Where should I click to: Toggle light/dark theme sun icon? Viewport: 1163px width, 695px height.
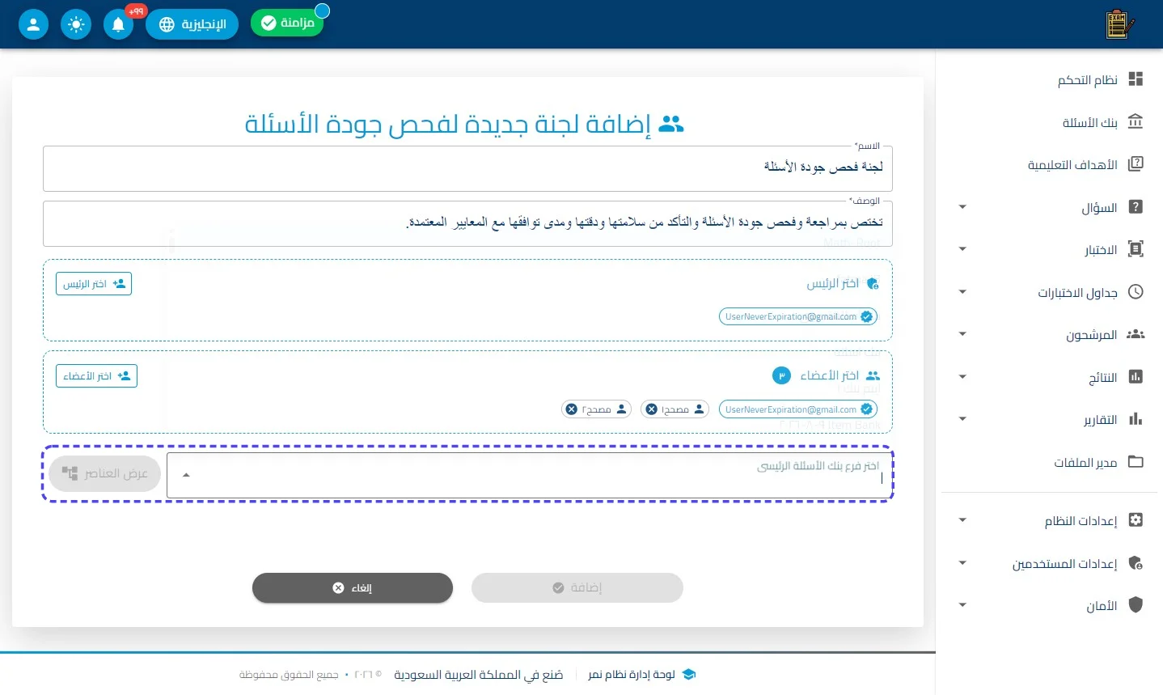click(76, 24)
